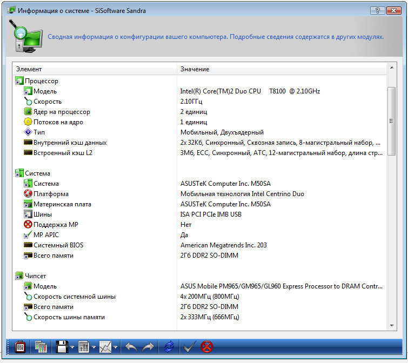Click the scrollbar up arrow
Screen dimensions: 408x363
coord(392,68)
